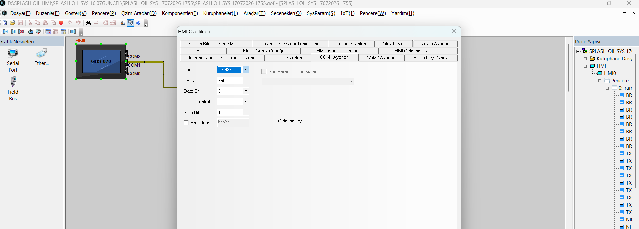Click the download-to-device icon with red arrow

pyautogui.click(x=31, y=32)
